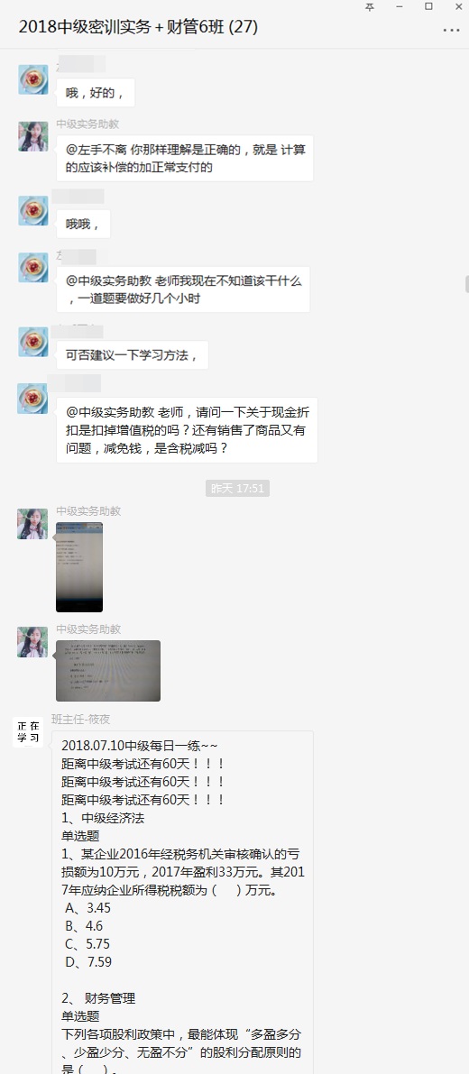The height and width of the screenshot is (1074, 469).
Task: Click the scrollbar handle on the right edge
Action: tap(467, 283)
